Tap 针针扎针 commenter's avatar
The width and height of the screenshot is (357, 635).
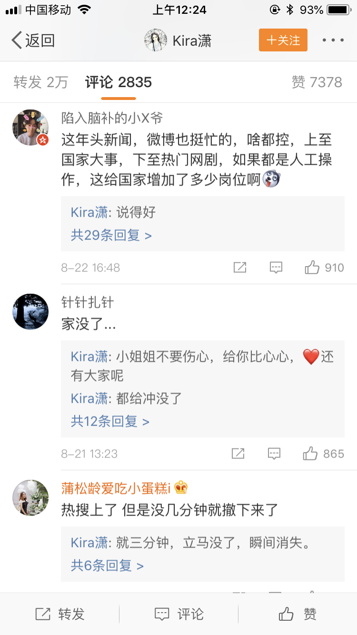pyautogui.click(x=30, y=312)
